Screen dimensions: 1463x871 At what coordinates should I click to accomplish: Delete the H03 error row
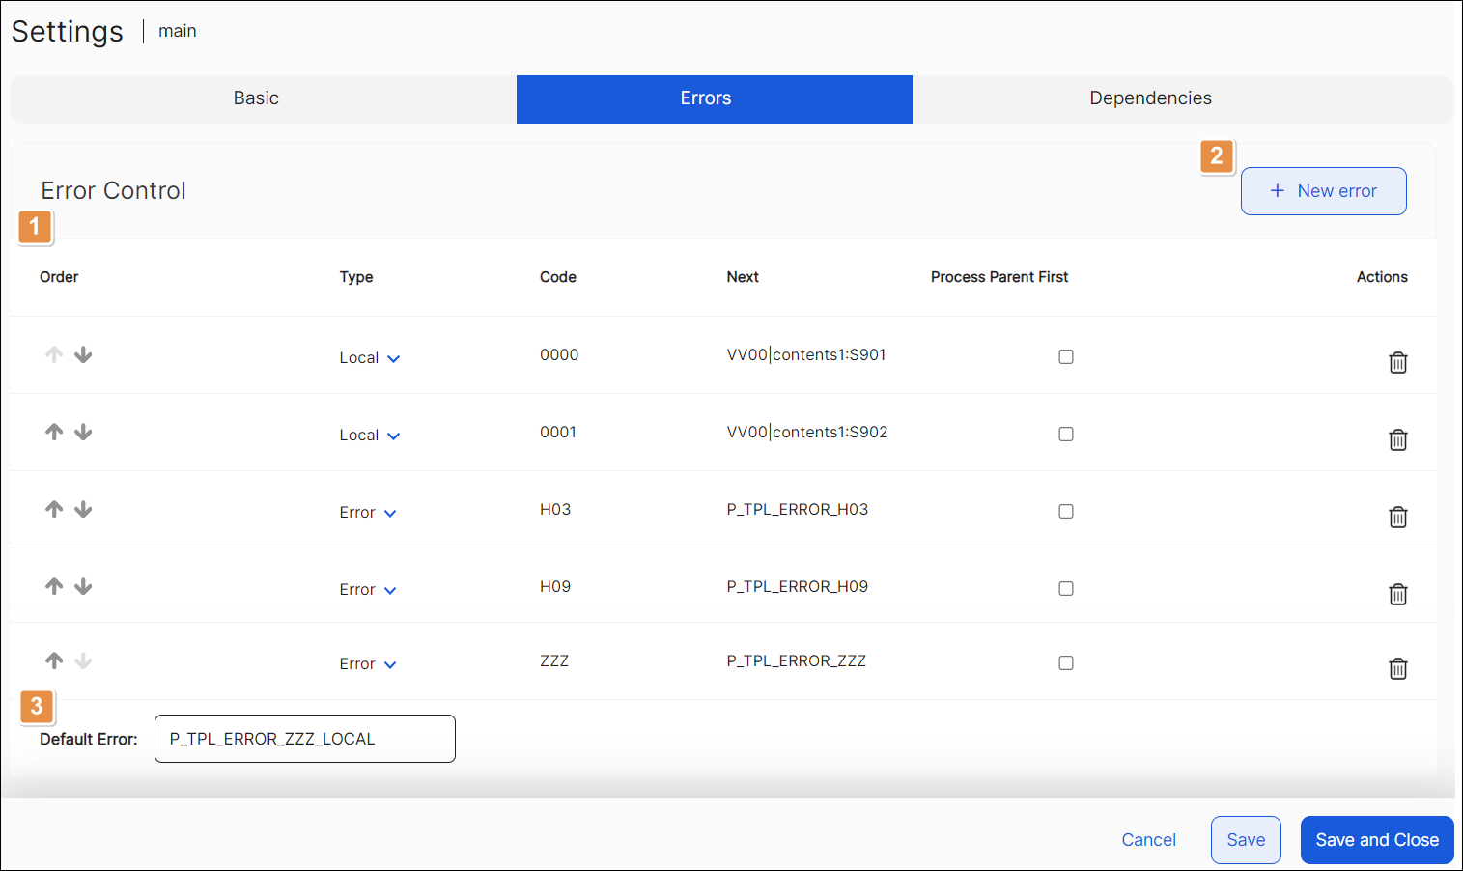pos(1397,517)
